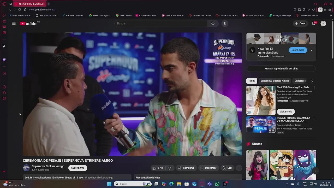The width and height of the screenshot is (334, 188).
Task: Open the Meet bookmark
Action: pyautogui.click(x=101, y=15)
